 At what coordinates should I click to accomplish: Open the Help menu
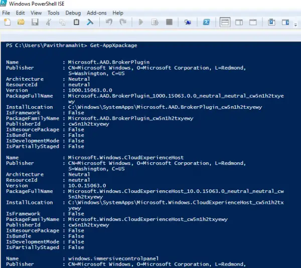(118, 13)
